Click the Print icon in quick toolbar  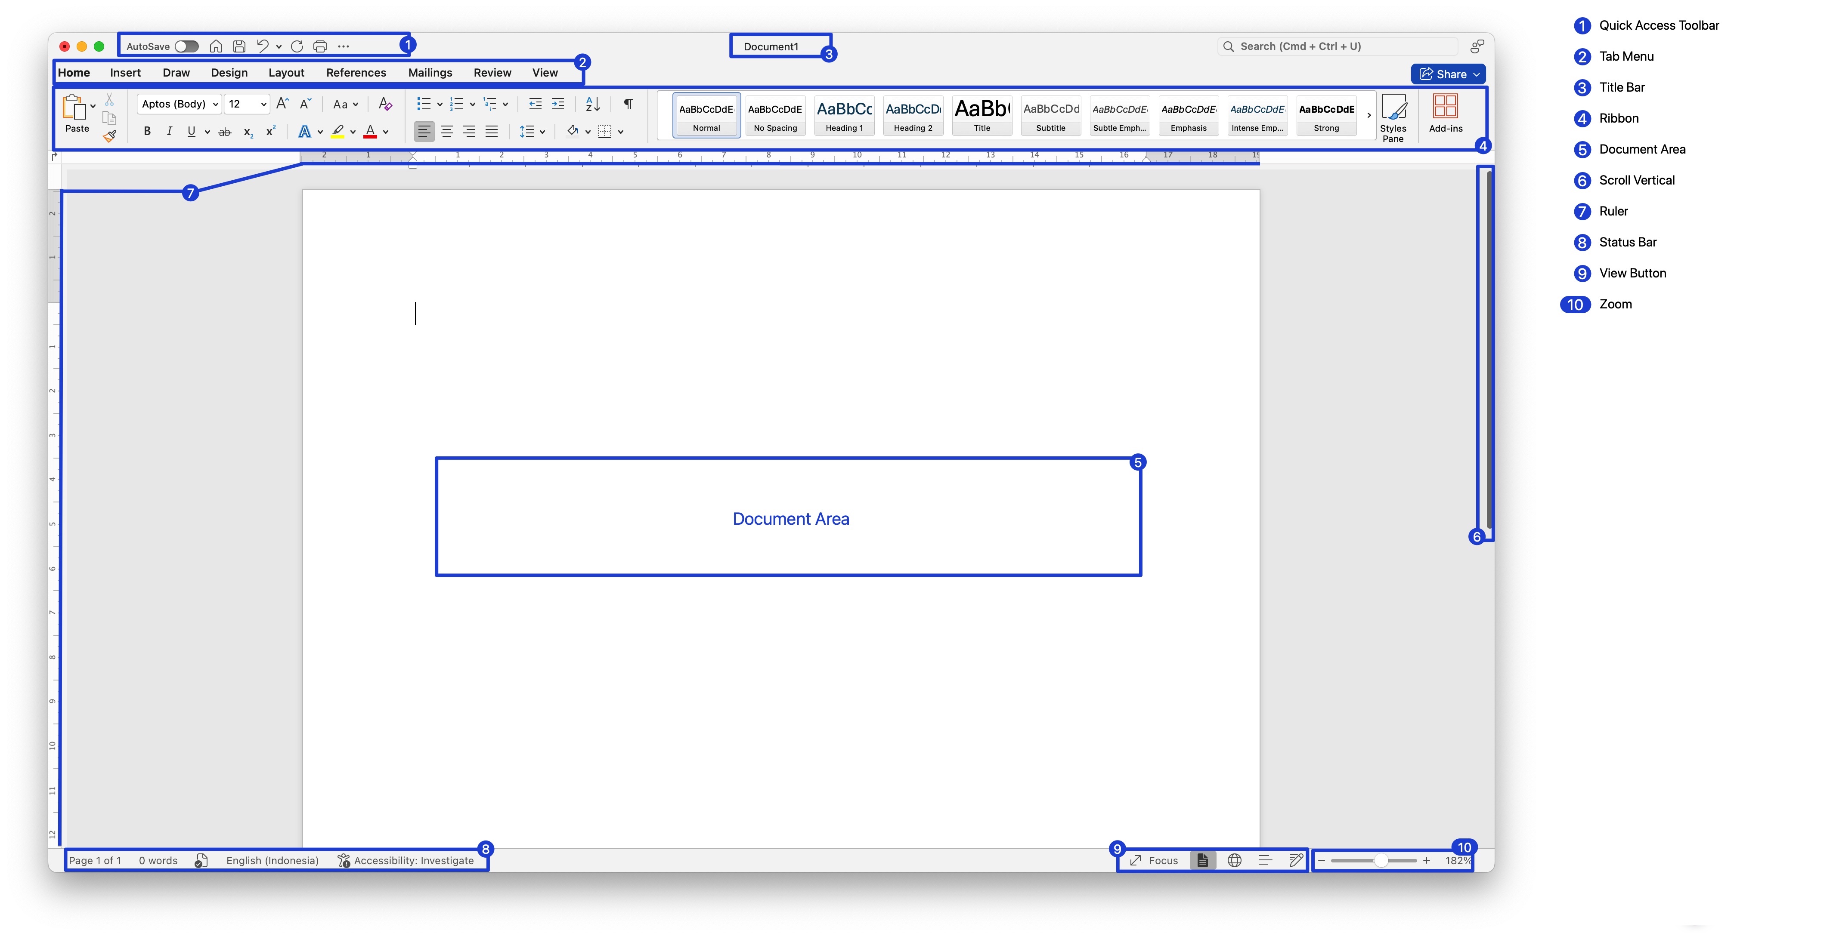click(320, 46)
